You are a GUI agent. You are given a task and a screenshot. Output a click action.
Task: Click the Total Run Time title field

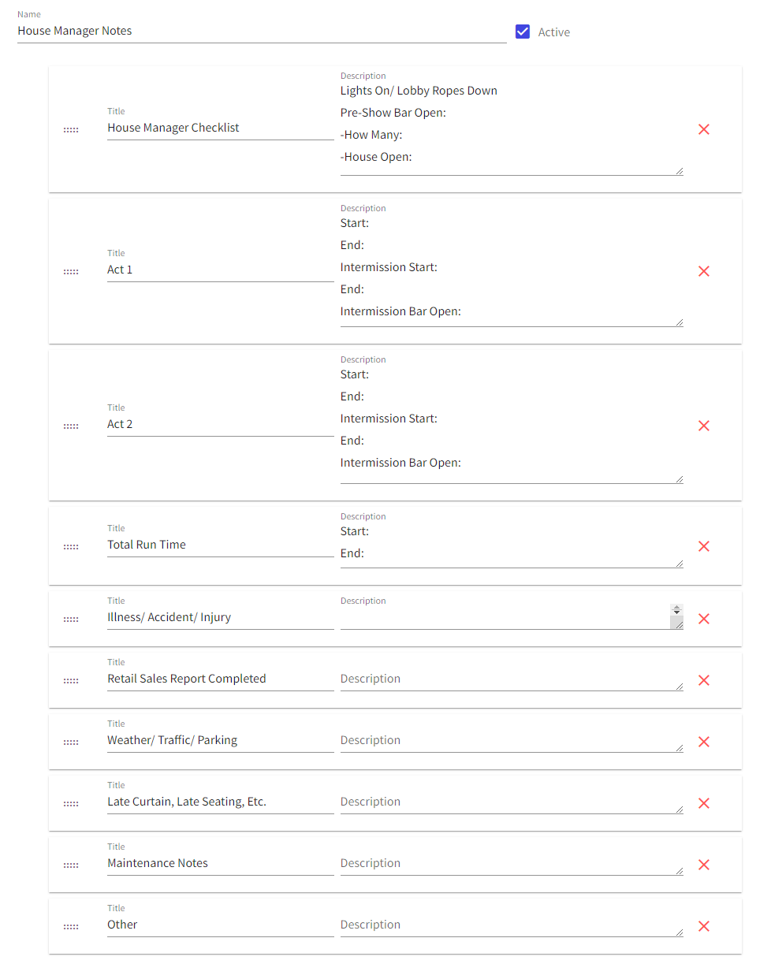(221, 545)
